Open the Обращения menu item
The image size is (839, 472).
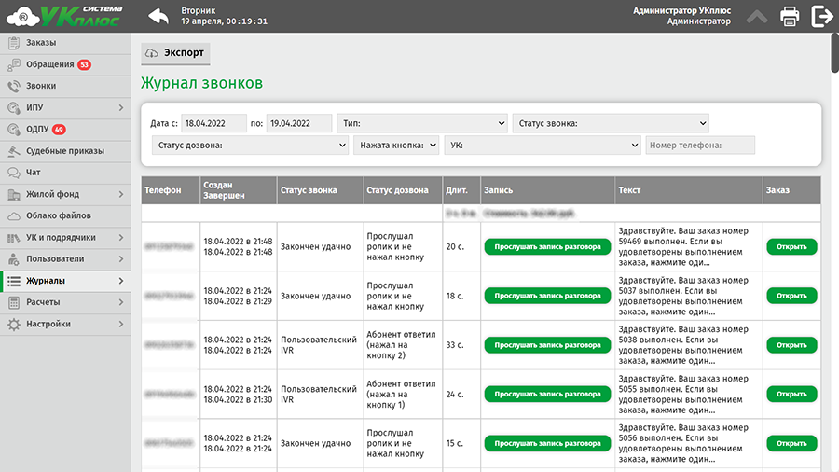(65, 64)
